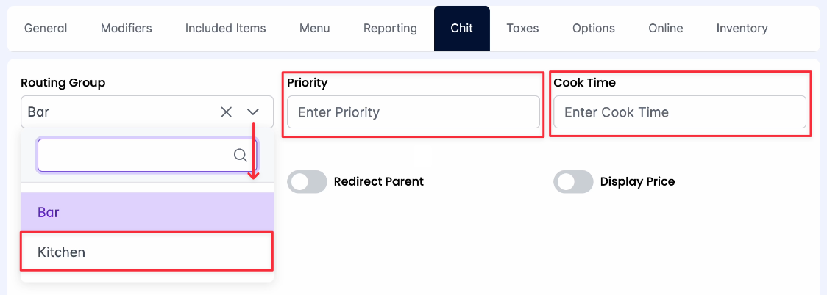Switch to the Modifiers tab
Viewport: 827px width, 295px height.
click(x=126, y=29)
